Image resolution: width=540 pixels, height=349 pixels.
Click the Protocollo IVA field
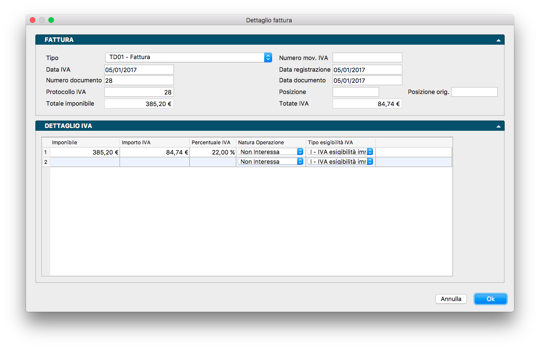pos(139,92)
